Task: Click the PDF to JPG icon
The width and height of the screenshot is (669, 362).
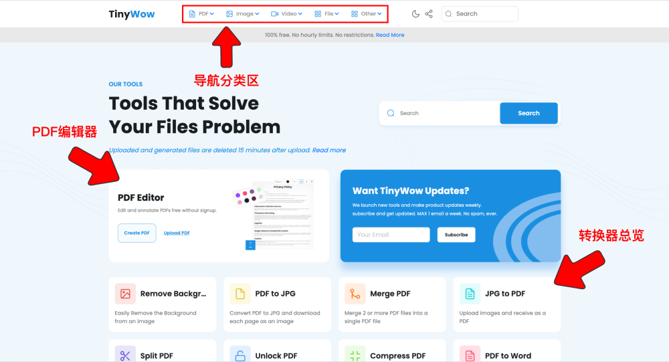Action: [x=240, y=294]
